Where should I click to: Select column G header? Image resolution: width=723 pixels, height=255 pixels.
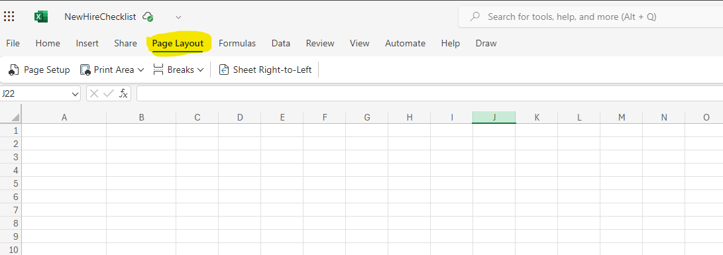pos(366,117)
